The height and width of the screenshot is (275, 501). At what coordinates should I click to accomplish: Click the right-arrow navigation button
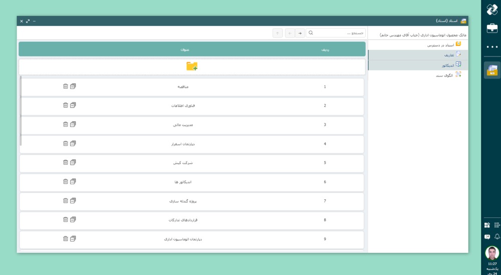point(300,33)
